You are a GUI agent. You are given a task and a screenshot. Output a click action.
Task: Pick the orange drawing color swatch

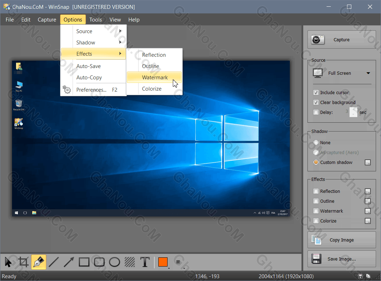pos(163,262)
